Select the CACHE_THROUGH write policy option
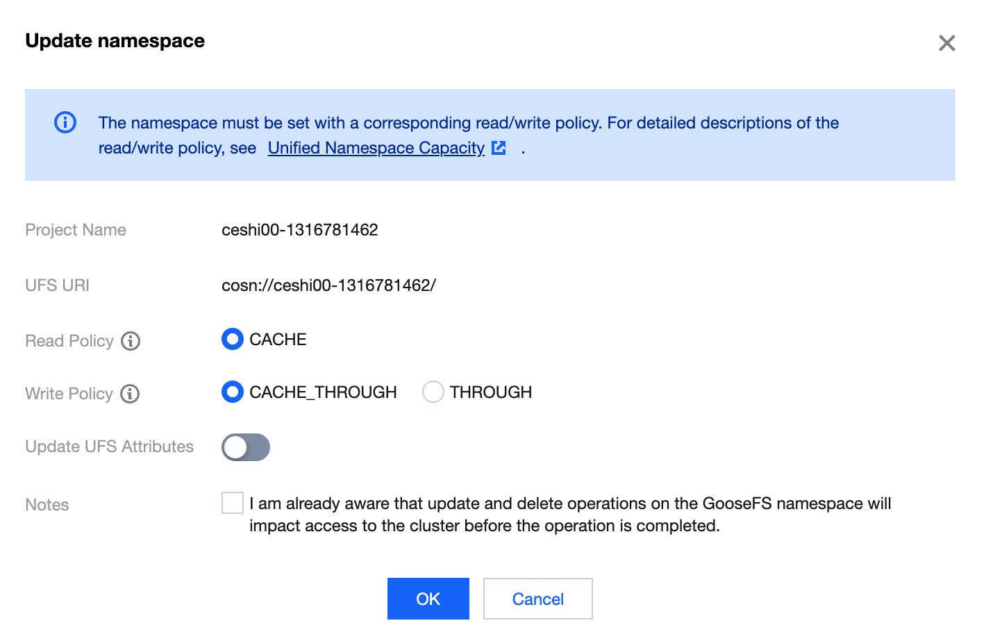 [233, 392]
